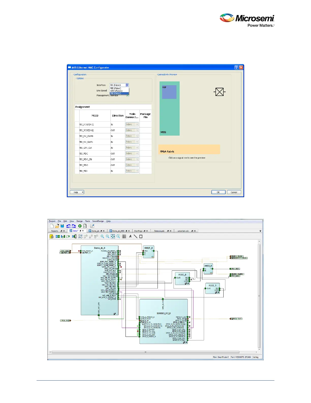Image resolution: width=311 pixels, height=403 pixels.
Task: Open the Fabric dropdown for TBI_MDC
Action: pyautogui.click(x=137, y=153)
